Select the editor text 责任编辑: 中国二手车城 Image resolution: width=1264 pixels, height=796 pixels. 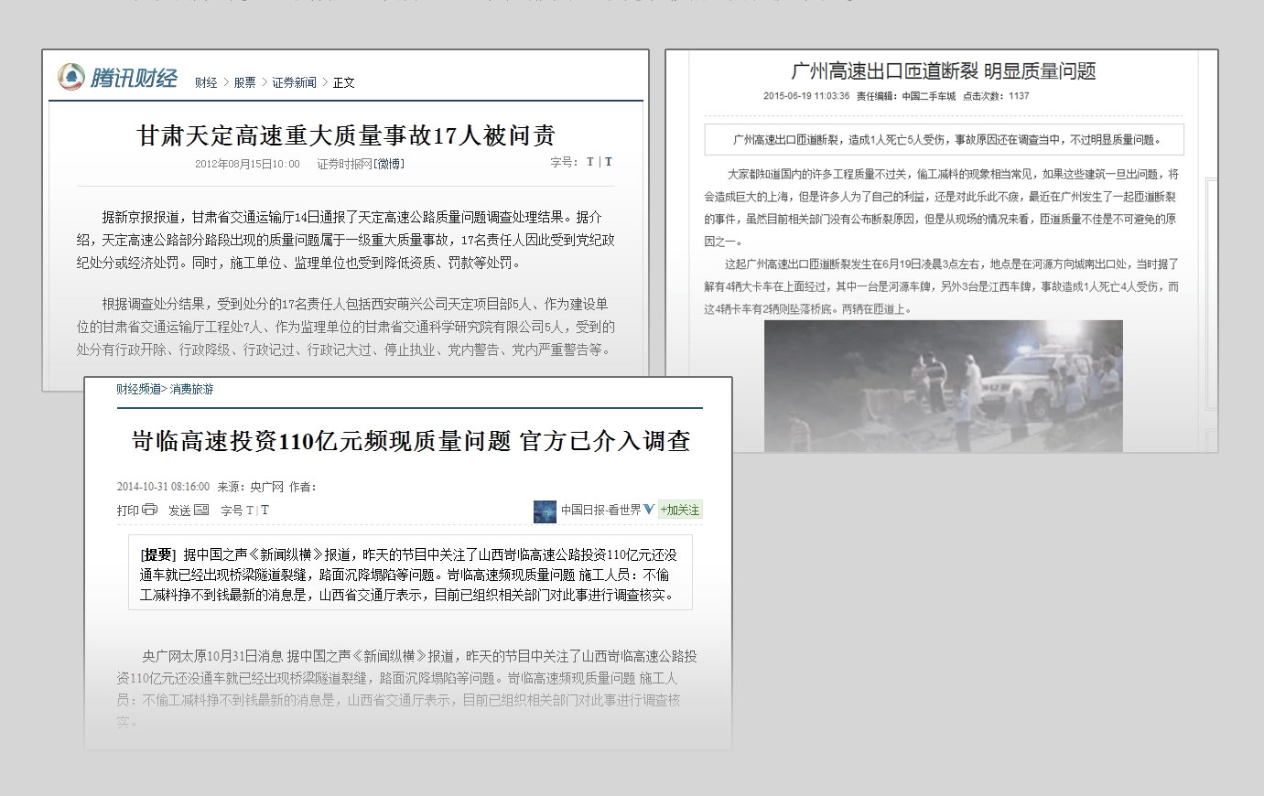(x=905, y=96)
